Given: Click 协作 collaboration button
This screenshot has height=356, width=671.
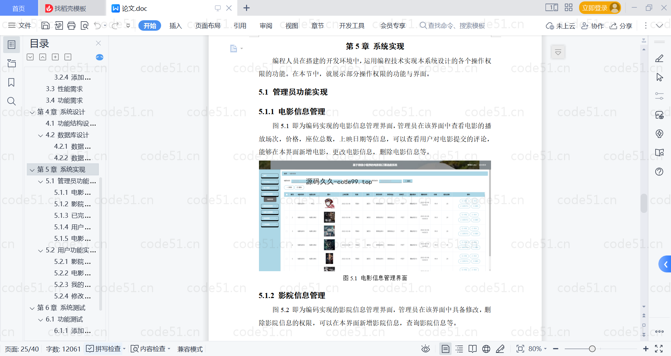Looking at the screenshot, I should click(592, 25).
